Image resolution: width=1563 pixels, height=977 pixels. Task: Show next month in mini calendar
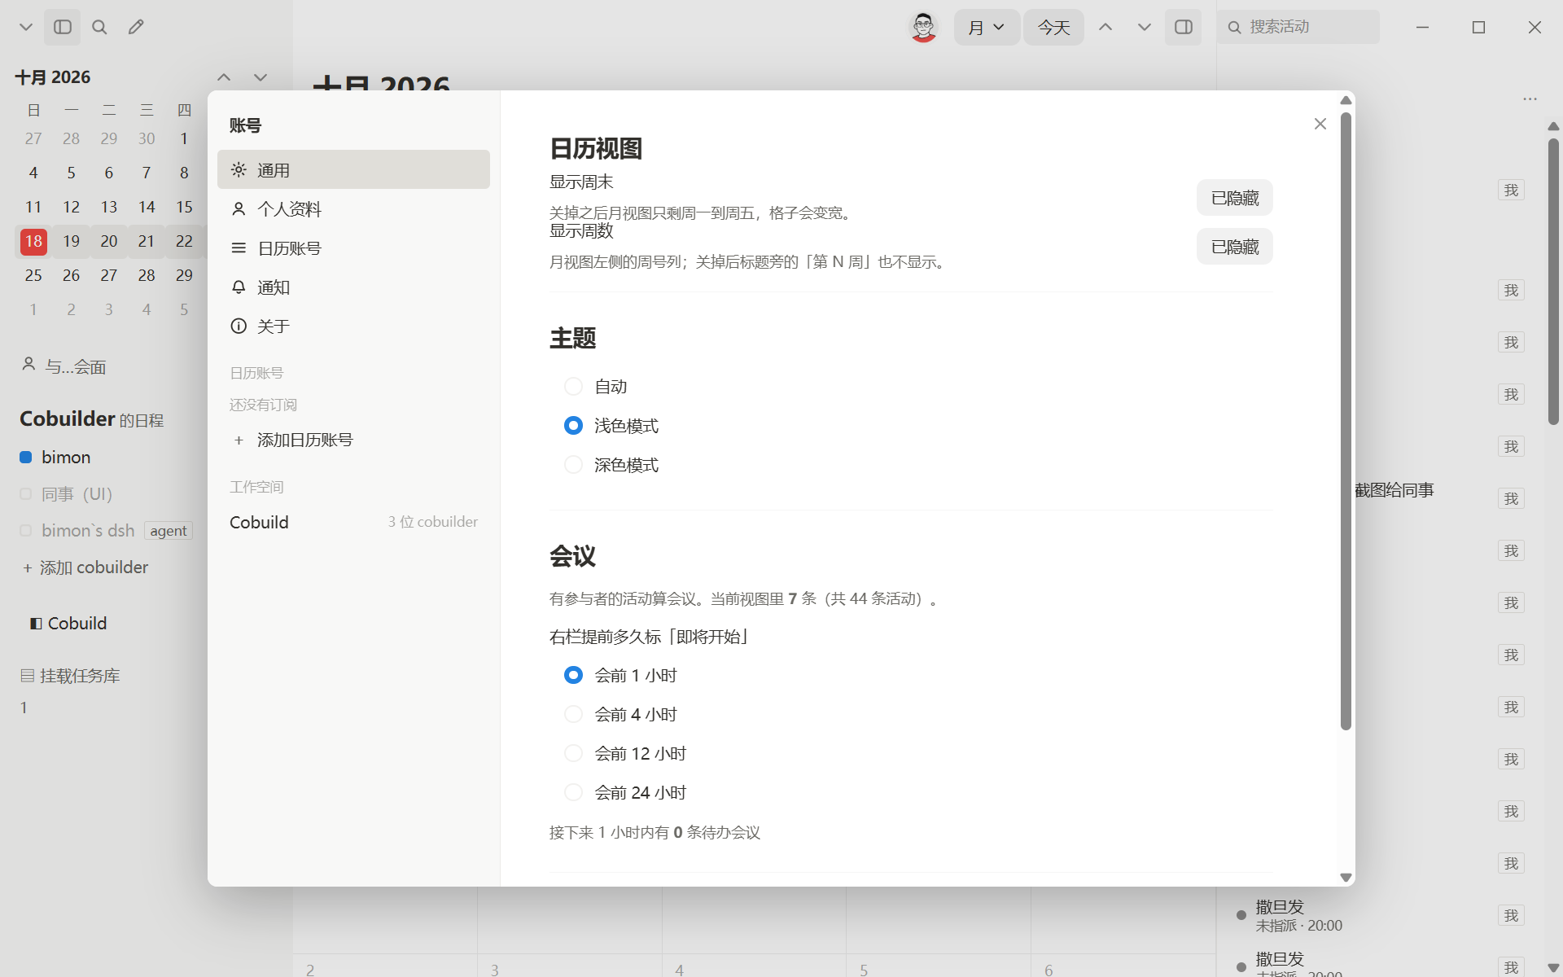(x=260, y=77)
